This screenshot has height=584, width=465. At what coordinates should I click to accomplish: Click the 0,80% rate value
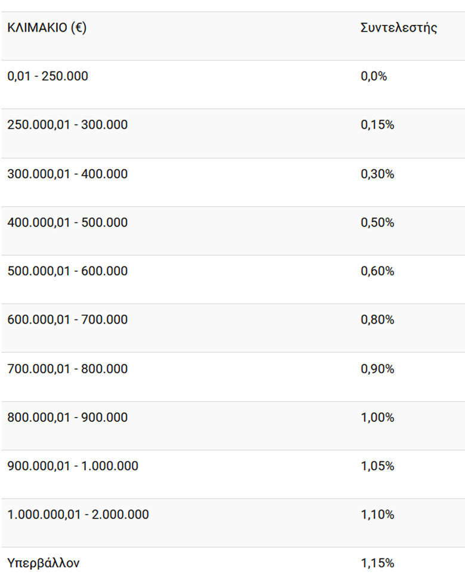point(377,319)
